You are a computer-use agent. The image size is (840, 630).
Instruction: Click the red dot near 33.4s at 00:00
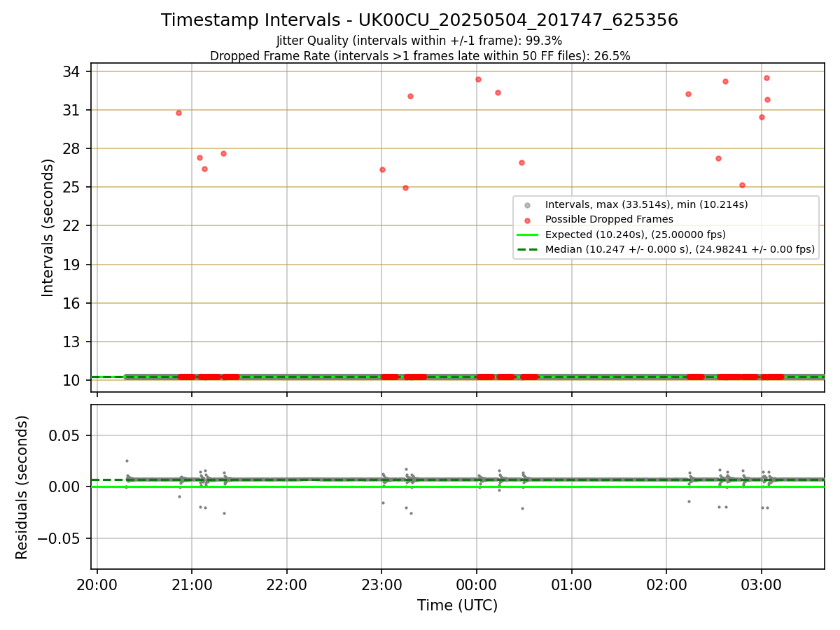tap(478, 79)
